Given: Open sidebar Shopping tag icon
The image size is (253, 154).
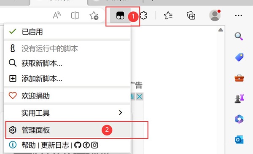Looking at the screenshot, I should (239, 57).
